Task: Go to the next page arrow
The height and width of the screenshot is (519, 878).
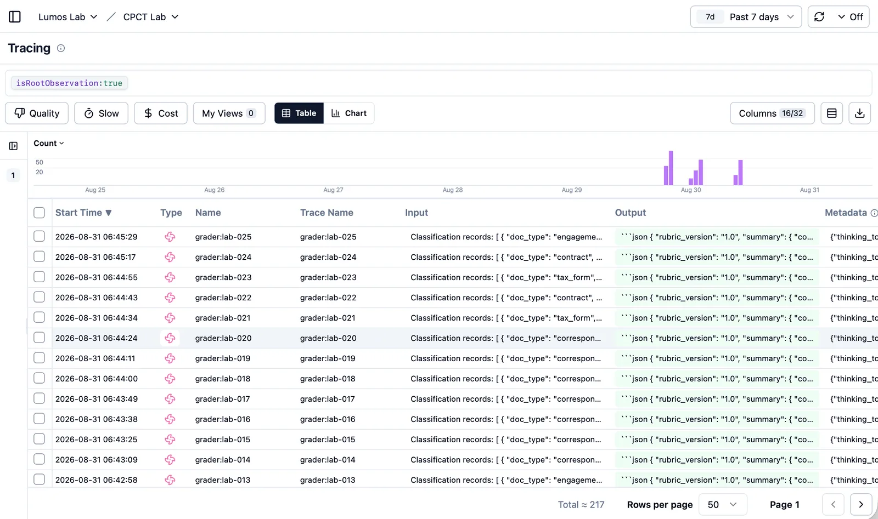Action: pos(861,505)
